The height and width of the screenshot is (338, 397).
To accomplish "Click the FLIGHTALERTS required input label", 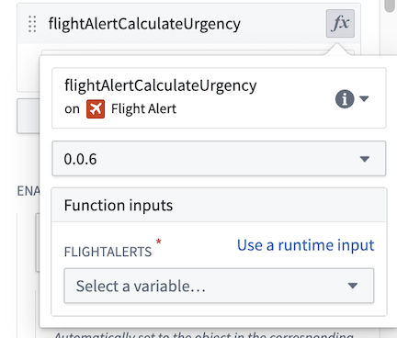I will [108, 252].
